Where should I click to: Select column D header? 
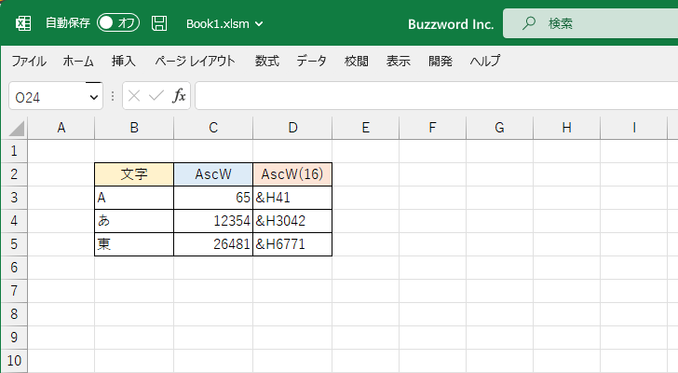292,128
